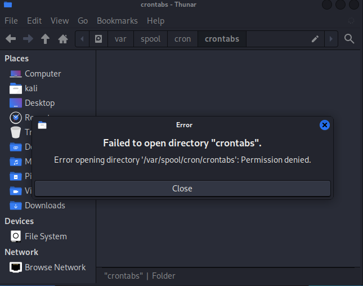Viewport: 363px width, 286px height.
Task: Dismiss error dialog using blue X
Action: (x=324, y=125)
